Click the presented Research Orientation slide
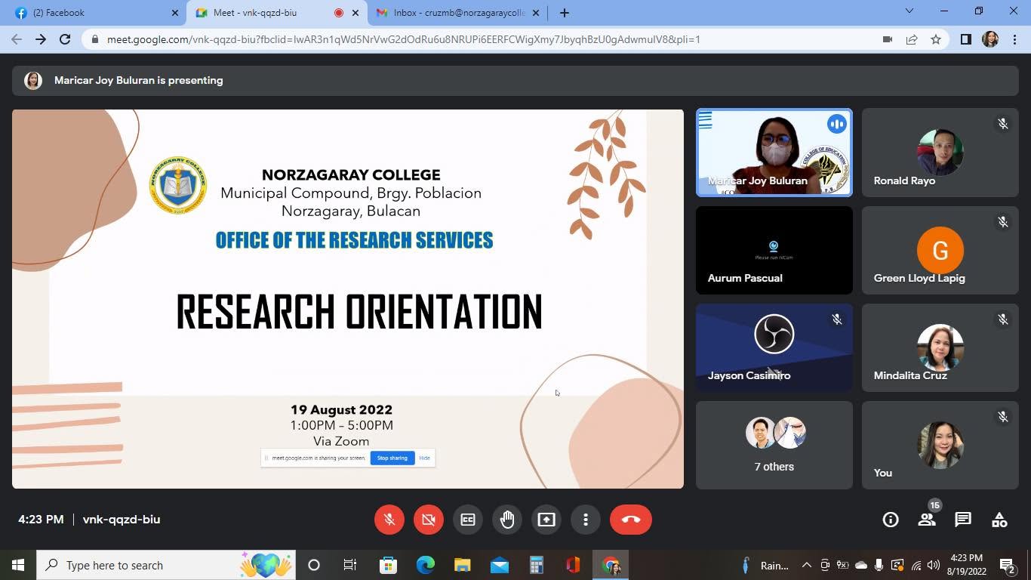Viewport: 1031px width, 580px height. click(x=348, y=299)
